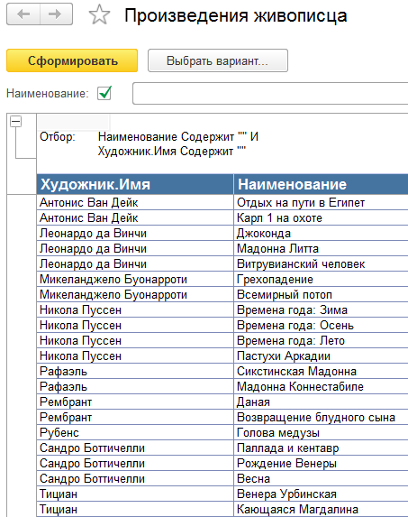Focus the Наименование filter input field
This screenshot has height=517, width=408.
[x=270, y=94]
